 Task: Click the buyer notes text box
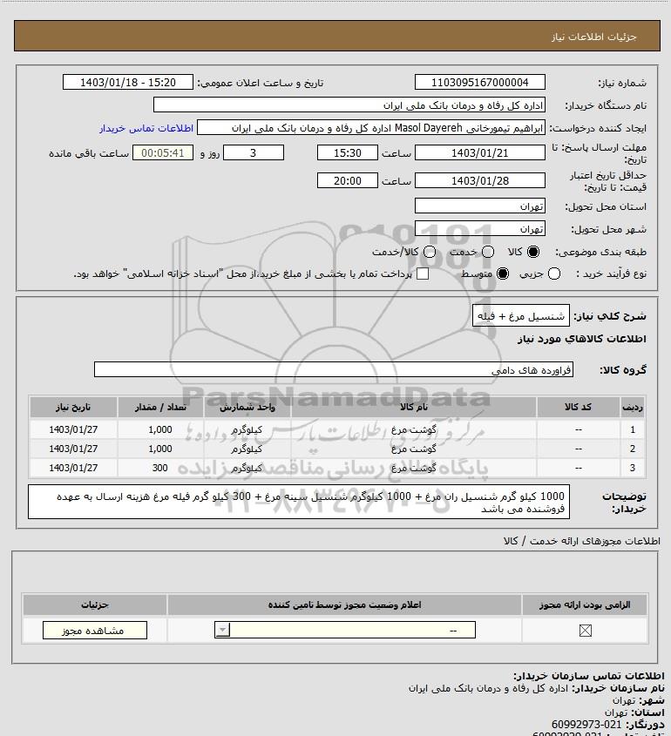pyautogui.click(x=299, y=502)
